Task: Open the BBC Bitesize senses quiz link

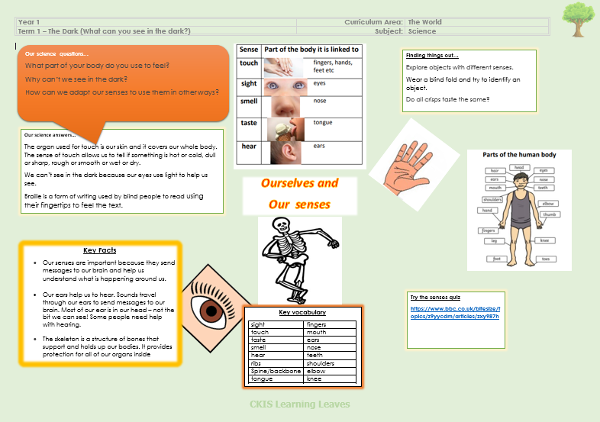Action: [x=455, y=313]
